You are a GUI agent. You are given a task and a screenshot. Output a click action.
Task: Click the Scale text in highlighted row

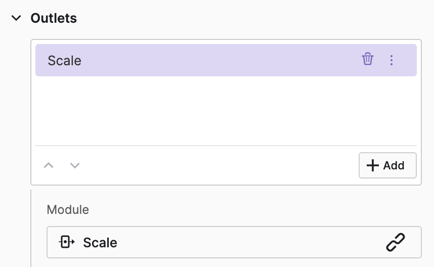[x=64, y=61]
